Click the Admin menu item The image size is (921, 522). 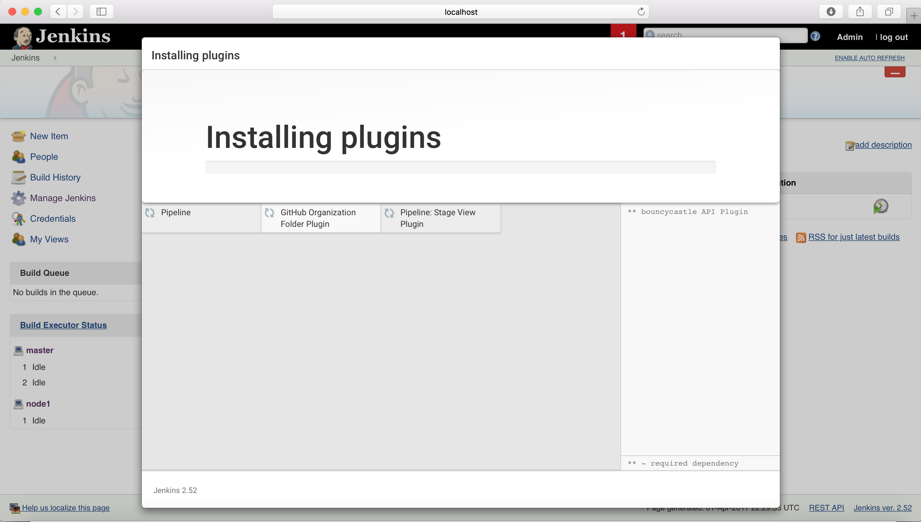pyautogui.click(x=850, y=36)
